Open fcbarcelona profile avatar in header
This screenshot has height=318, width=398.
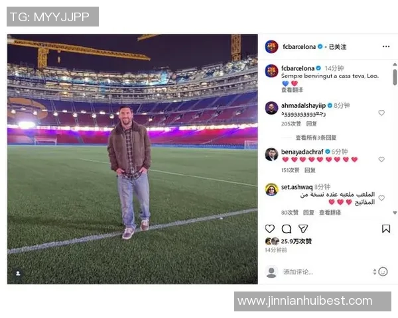[271, 46]
